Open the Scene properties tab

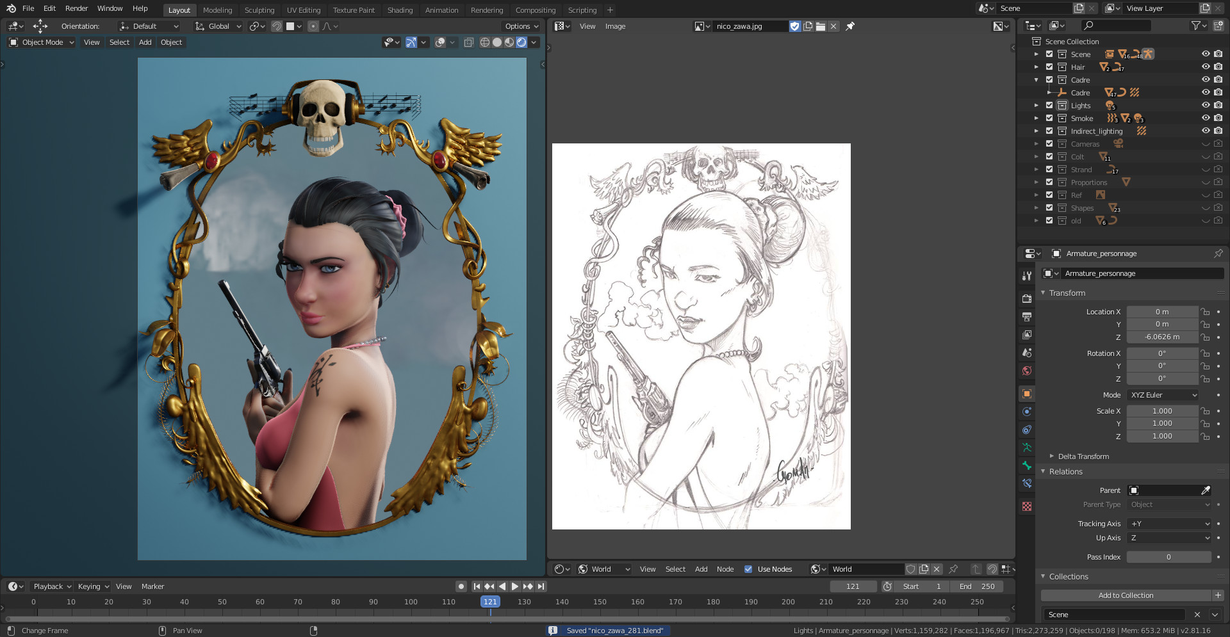1027,353
